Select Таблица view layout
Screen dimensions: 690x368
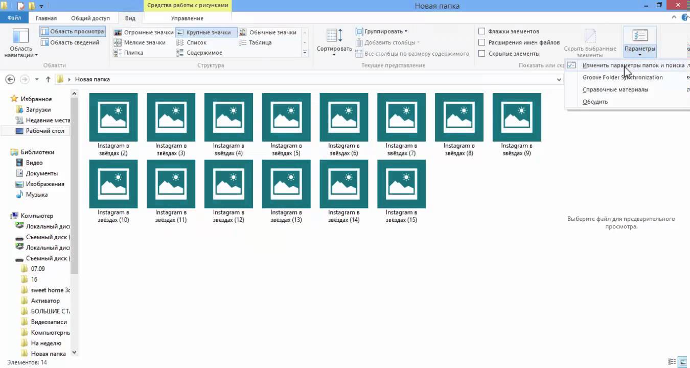coord(255,42)
